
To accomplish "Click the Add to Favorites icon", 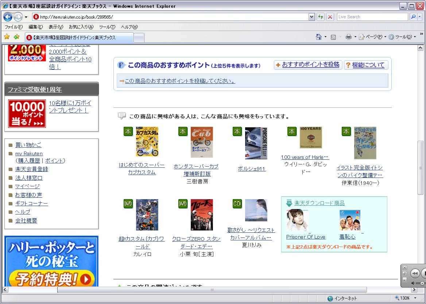I will pos(16,37).
